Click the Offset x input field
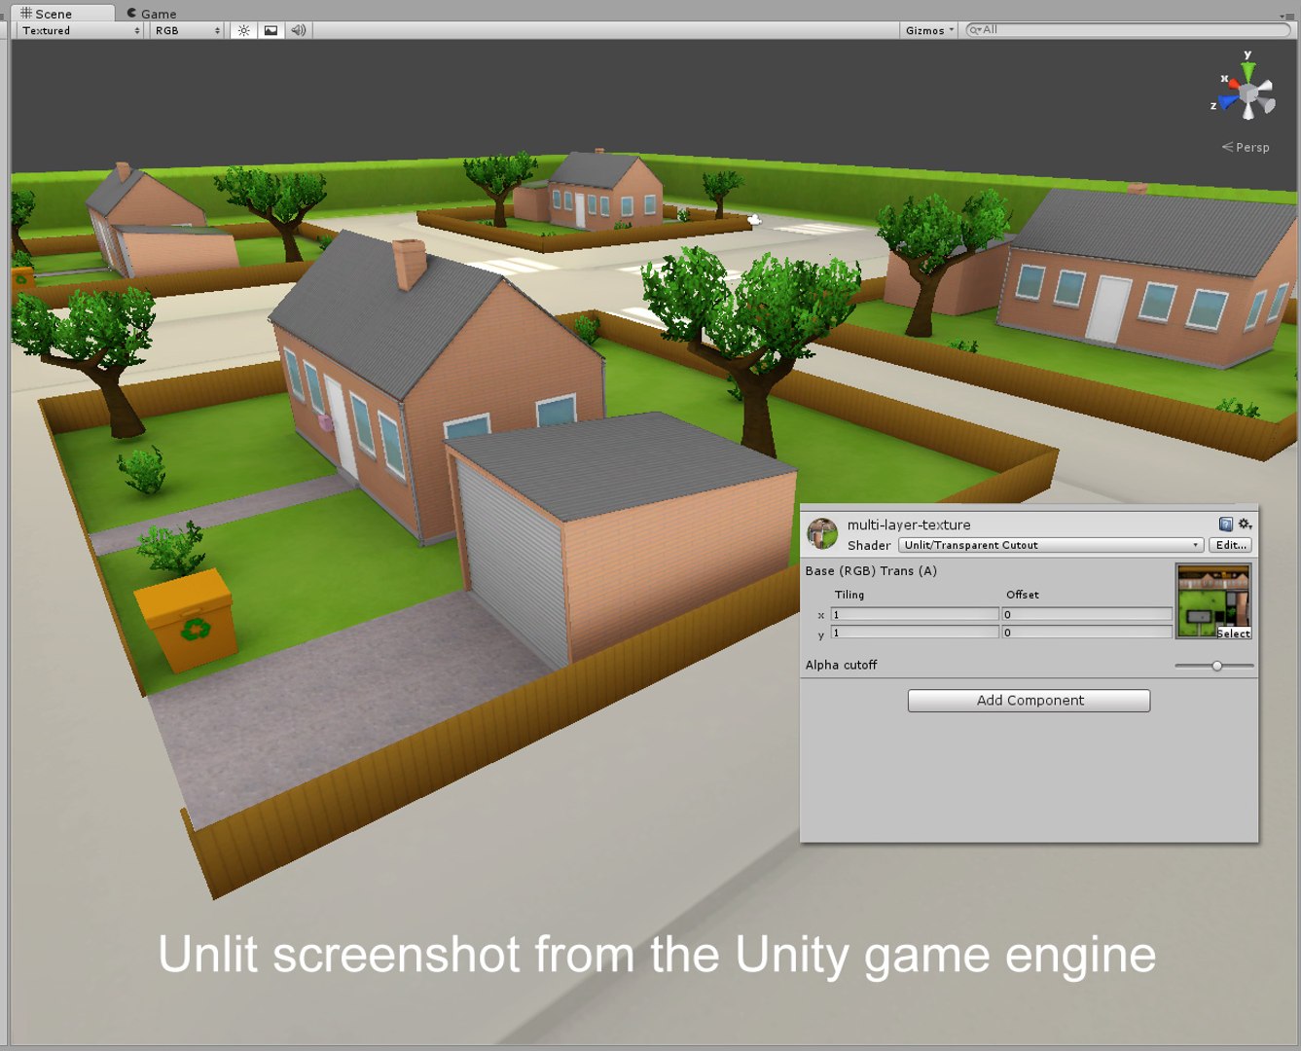This screenshot has height=1051, width=1301. (1087, 614)
